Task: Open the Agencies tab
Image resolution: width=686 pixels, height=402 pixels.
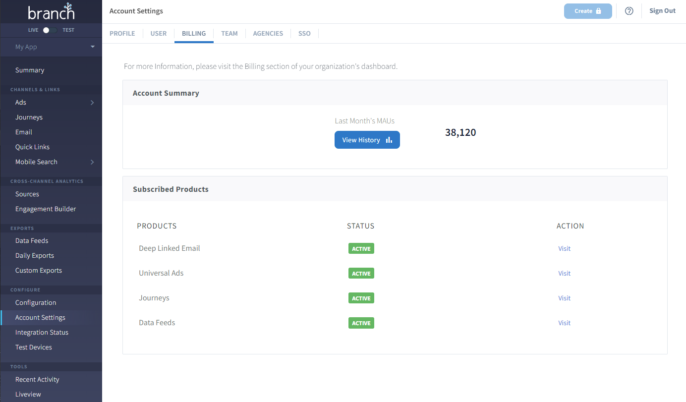Action: [x=268, y=34]
